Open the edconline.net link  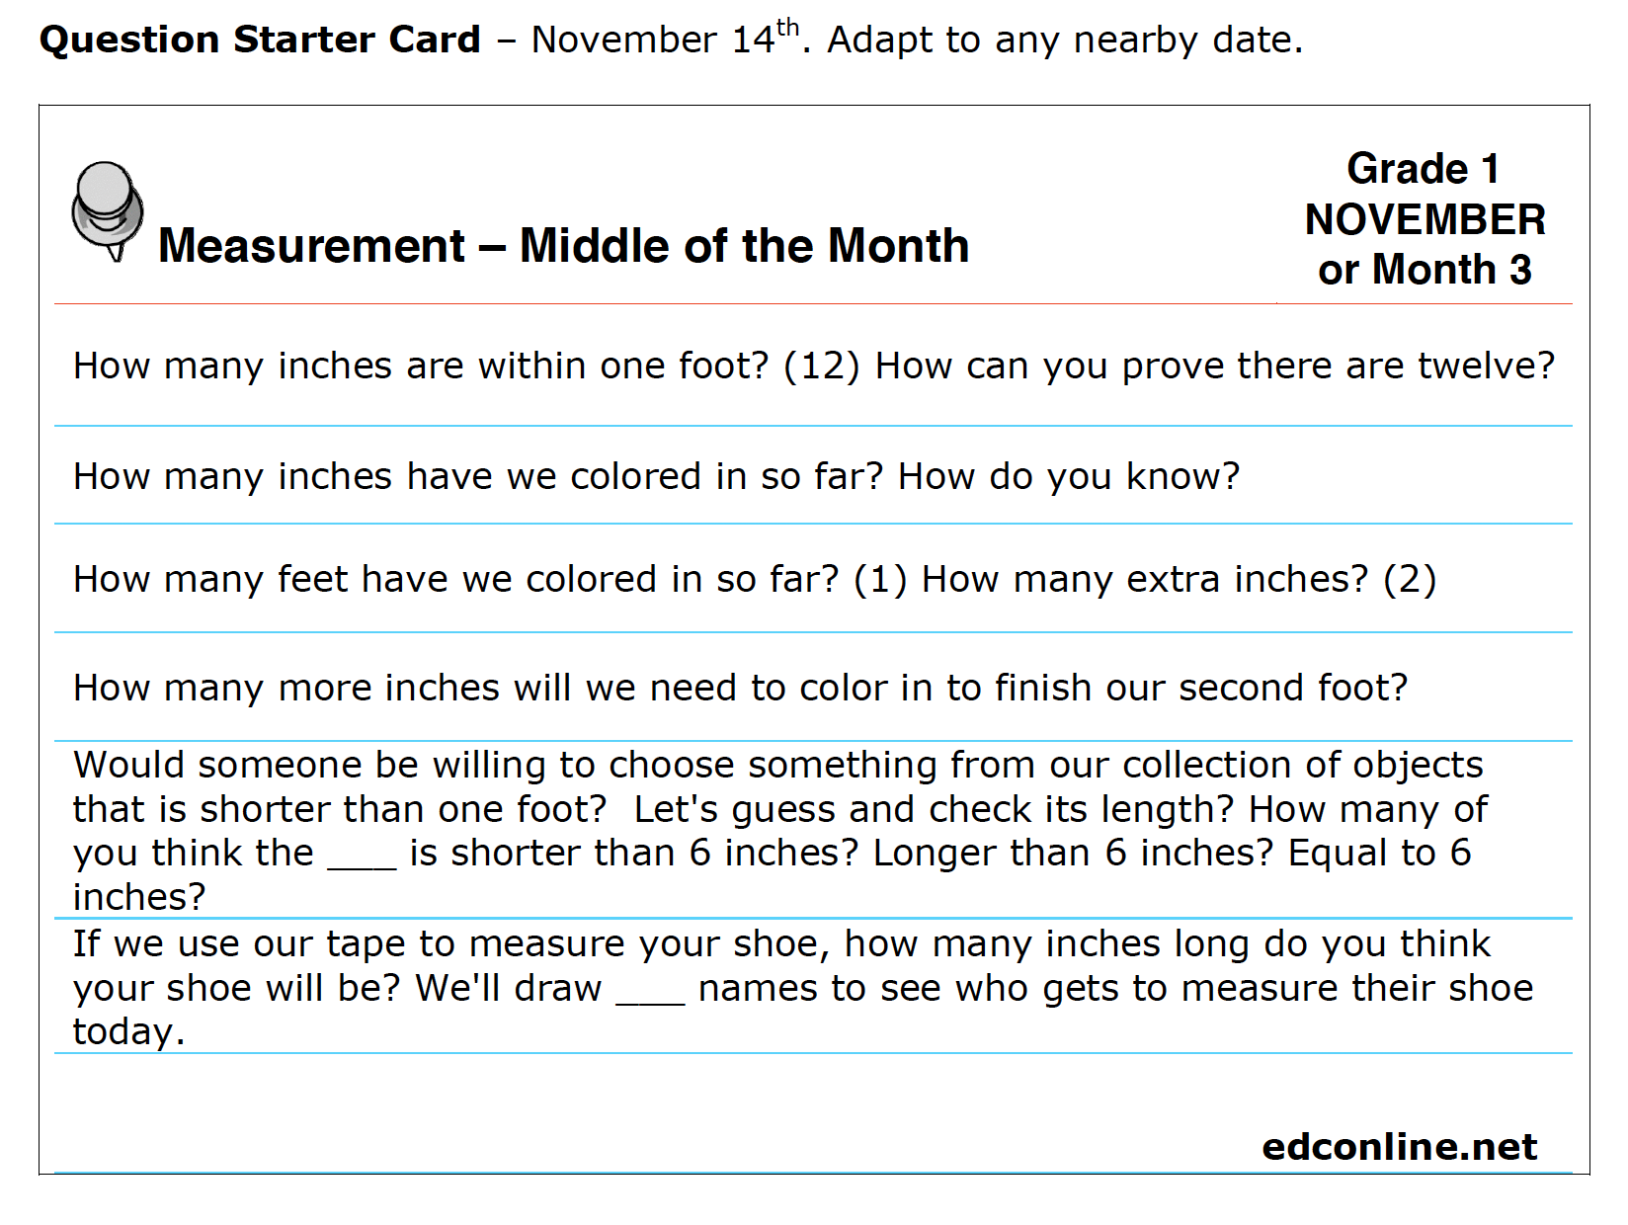coord(1399,1146)
